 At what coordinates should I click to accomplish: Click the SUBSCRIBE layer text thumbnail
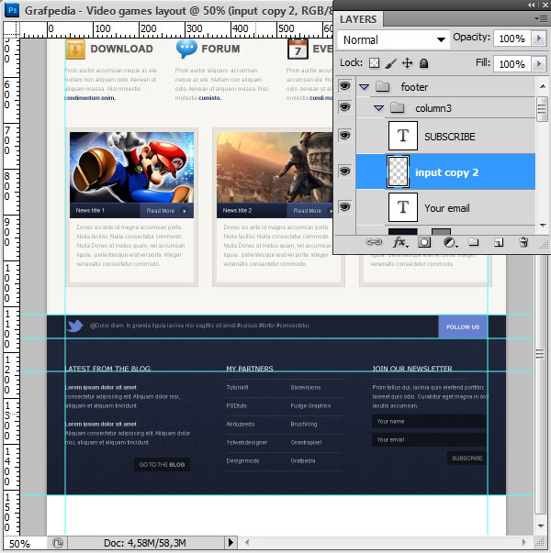403,136
